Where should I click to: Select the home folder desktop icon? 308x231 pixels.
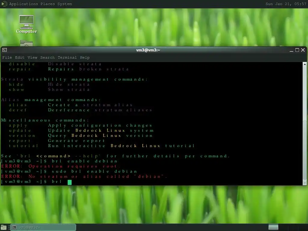point(26,43)
